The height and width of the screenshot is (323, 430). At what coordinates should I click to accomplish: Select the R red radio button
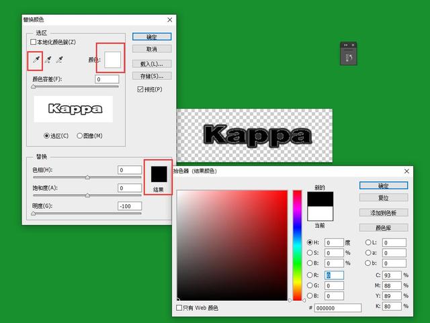310,275
